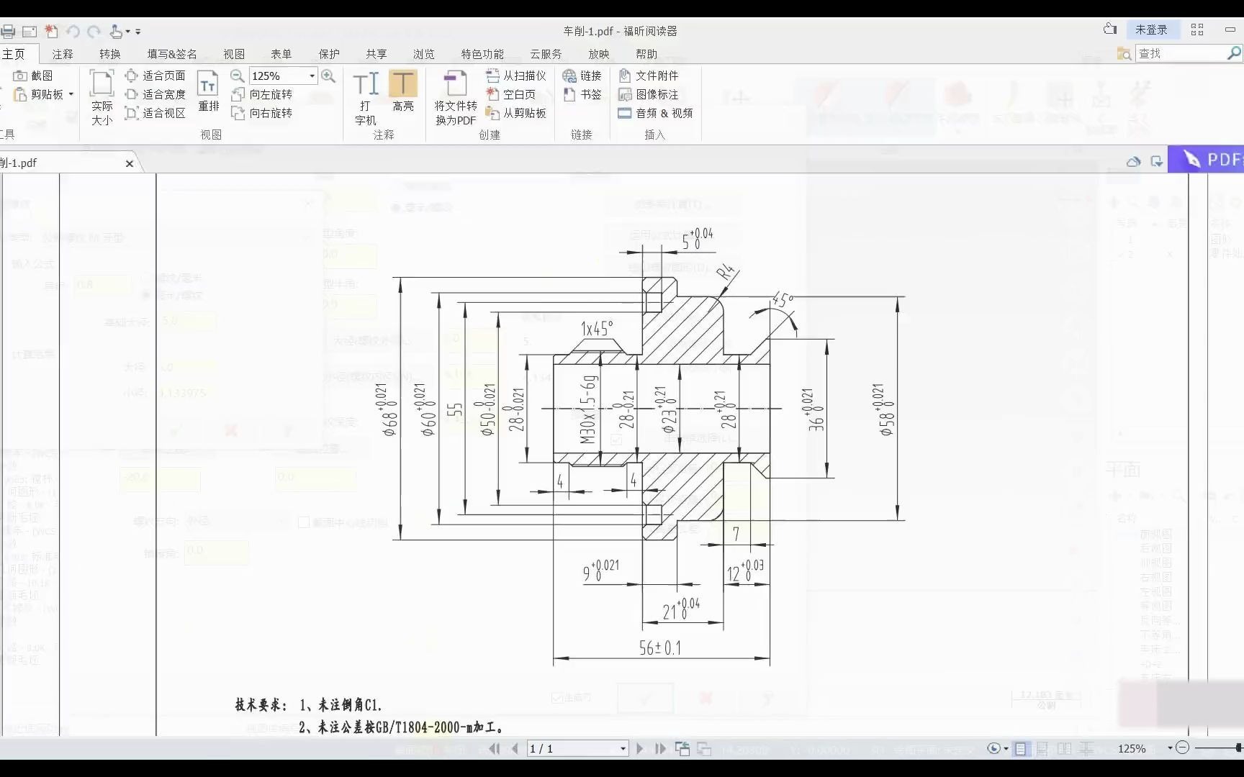
Task: Click the zoom out magnifier icon
Action: 237,76
